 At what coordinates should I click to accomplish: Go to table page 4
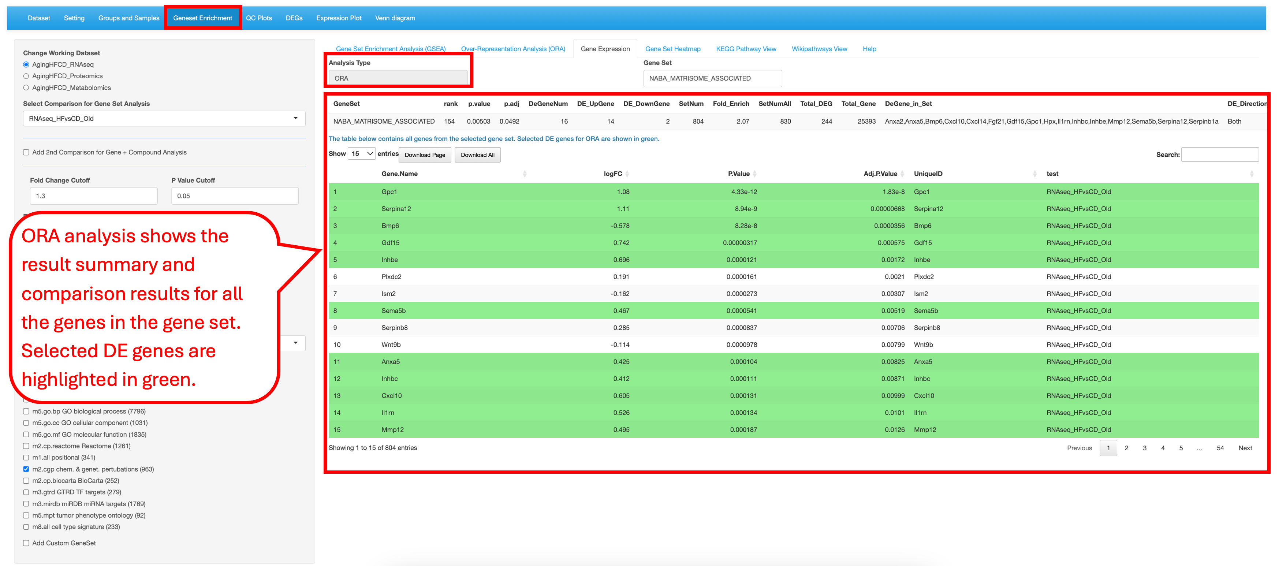tap(1163, 448)
